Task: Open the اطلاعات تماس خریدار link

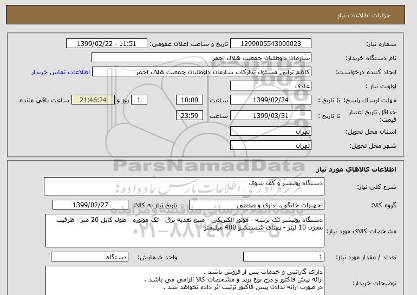Action: 60,72
